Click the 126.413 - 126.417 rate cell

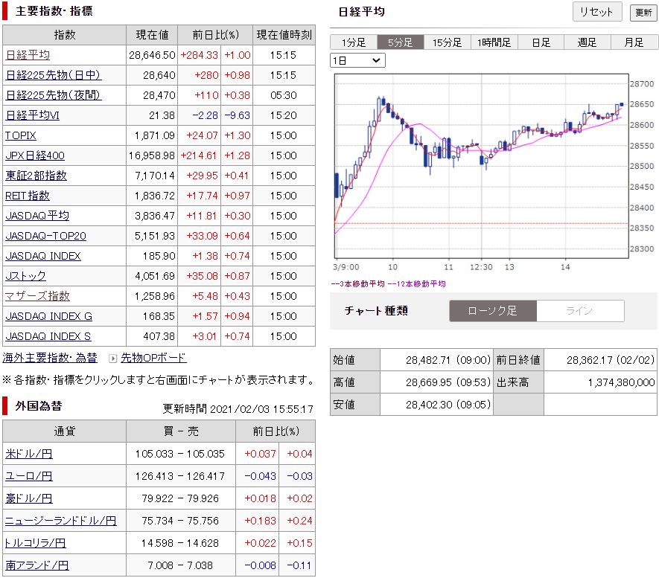pyautogui.click(x=180, y=476)
